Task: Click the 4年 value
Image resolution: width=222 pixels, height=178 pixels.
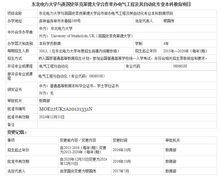Action: coord(166,44)
